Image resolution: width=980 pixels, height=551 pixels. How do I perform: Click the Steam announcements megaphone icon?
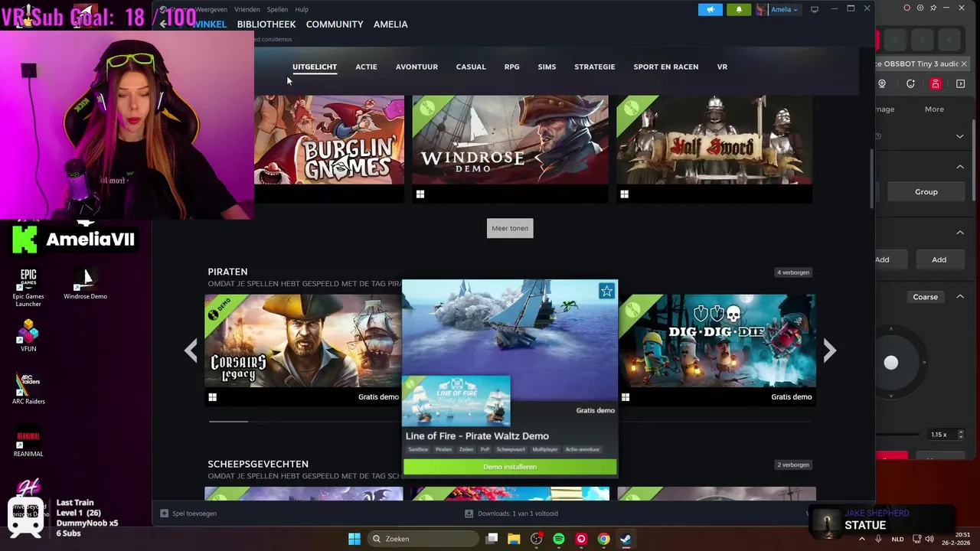tap(710, 9)
